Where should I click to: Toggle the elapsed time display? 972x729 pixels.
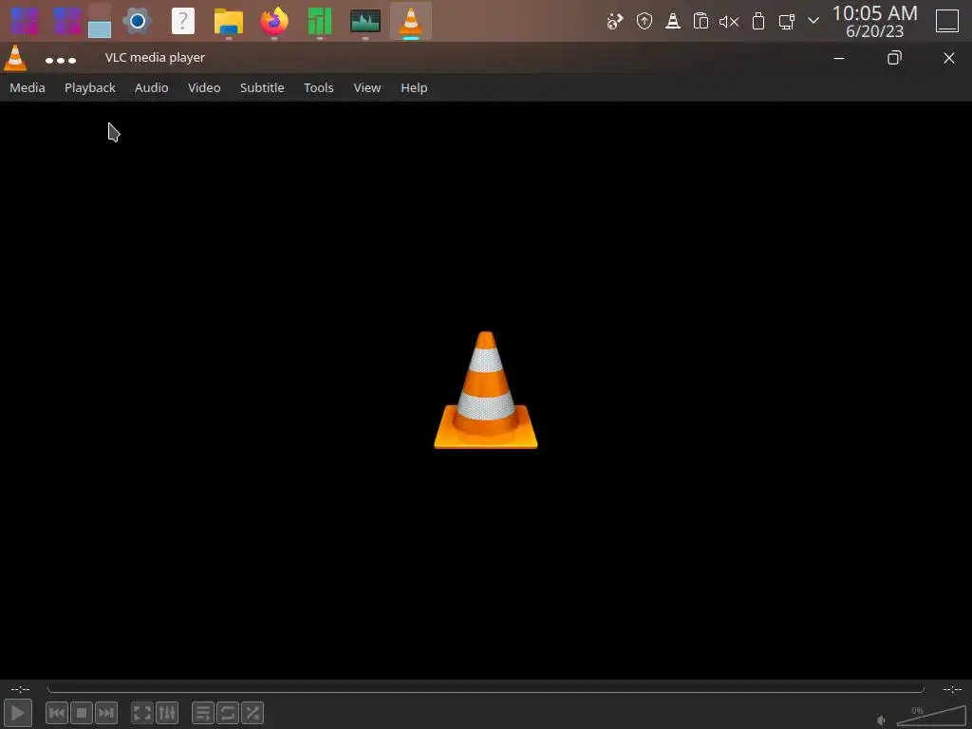coord(20,689)
